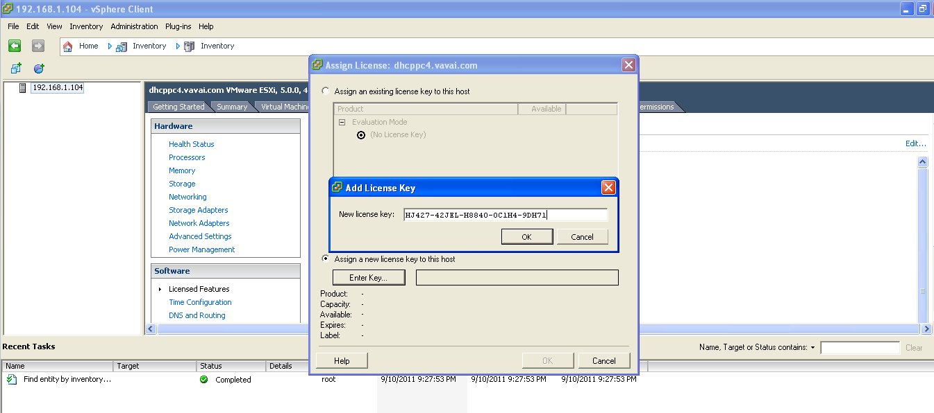This screenshot has height=413, width=934.
Task: Click the scheduled tasks pie icon in the toolbar
Action: point(38,68)
